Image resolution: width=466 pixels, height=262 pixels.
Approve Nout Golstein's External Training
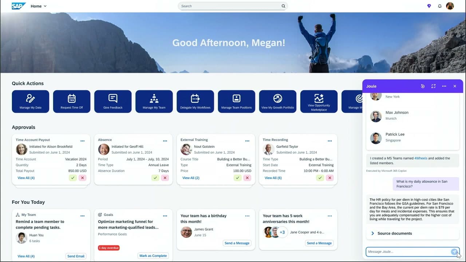coord(238,178)
